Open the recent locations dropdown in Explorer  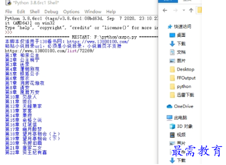pos(184,10)
